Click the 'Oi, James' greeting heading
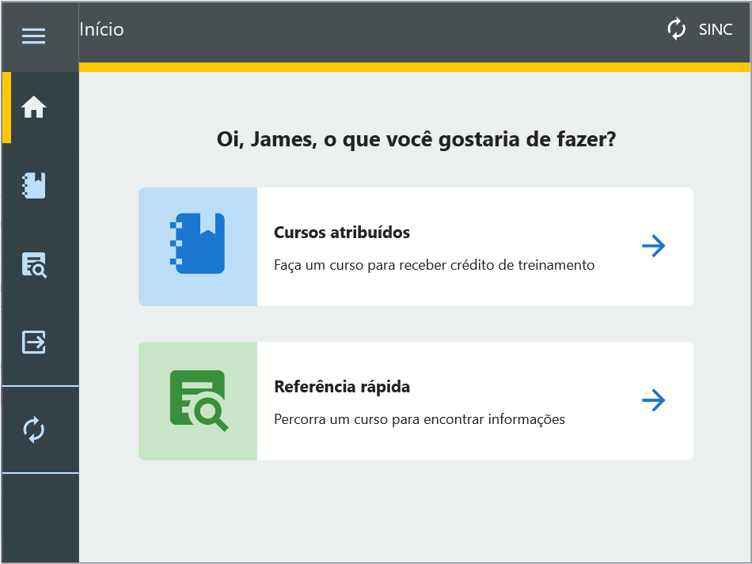The image size is (752, 564). coord(416,140)
